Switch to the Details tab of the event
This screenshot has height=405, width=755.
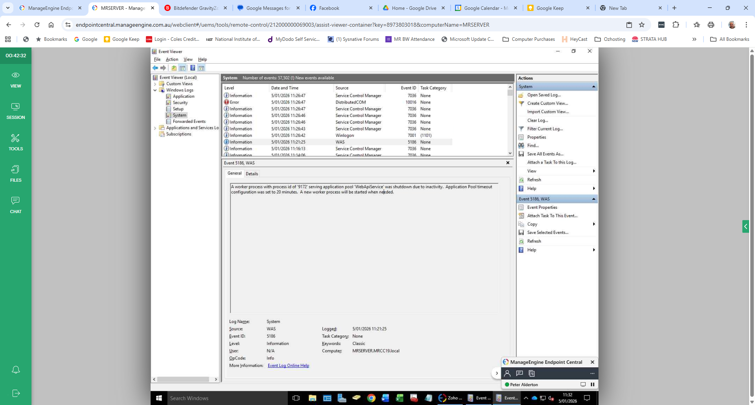252,174
